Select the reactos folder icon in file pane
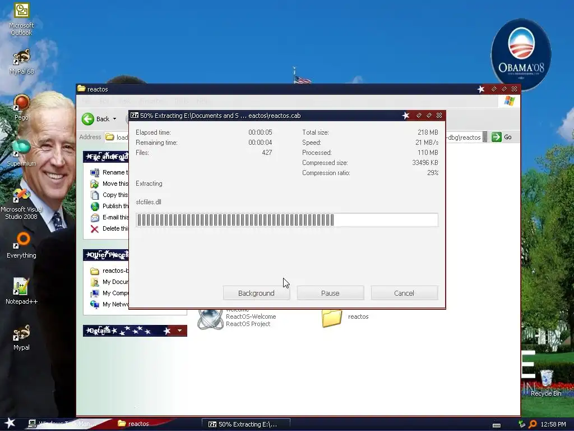 pos(332,318)
